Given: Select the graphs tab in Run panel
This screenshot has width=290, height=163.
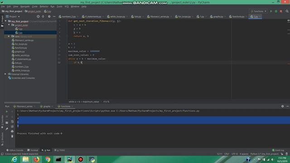Looking at the screenshot, I should click(47, 106).
